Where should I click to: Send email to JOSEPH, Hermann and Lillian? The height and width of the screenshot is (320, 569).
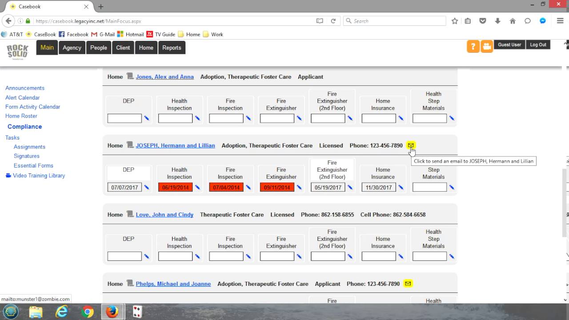[411, 145]
